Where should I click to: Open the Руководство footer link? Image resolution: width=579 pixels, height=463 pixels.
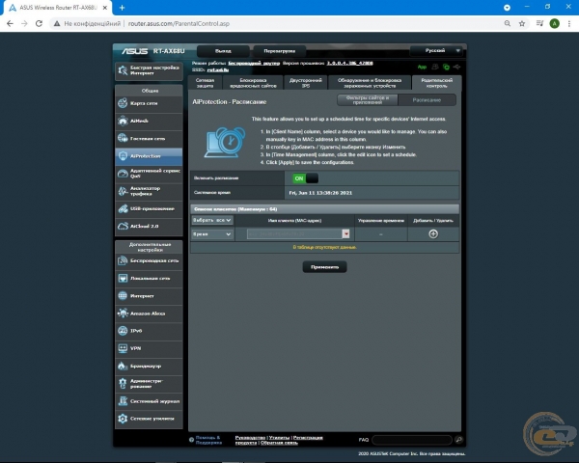coord(250,438)
